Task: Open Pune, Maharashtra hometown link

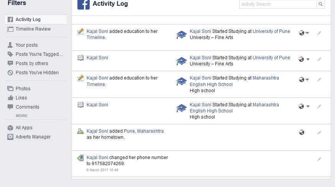Action: click(144, 131)
